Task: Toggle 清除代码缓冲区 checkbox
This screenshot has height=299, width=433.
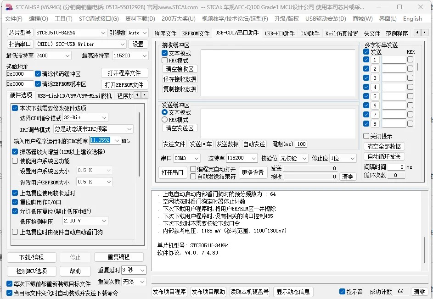Action: pos(38,74)
